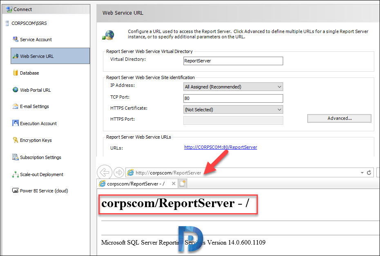Click the Internet Explorer icon on browser tab
380x256 pixels.
(102, 183)
